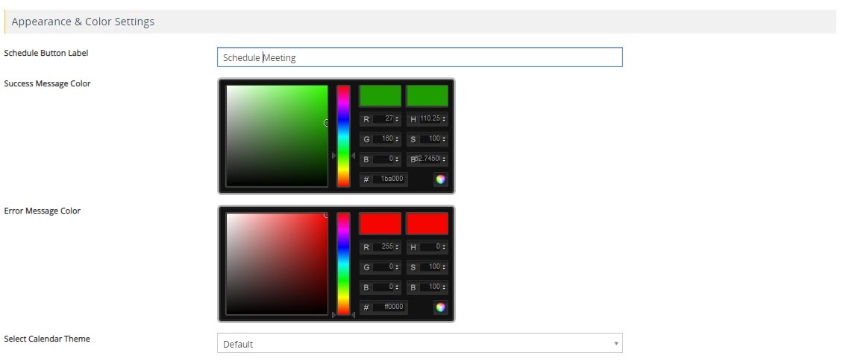Click the Error Message Color label

tap(42, 211)
